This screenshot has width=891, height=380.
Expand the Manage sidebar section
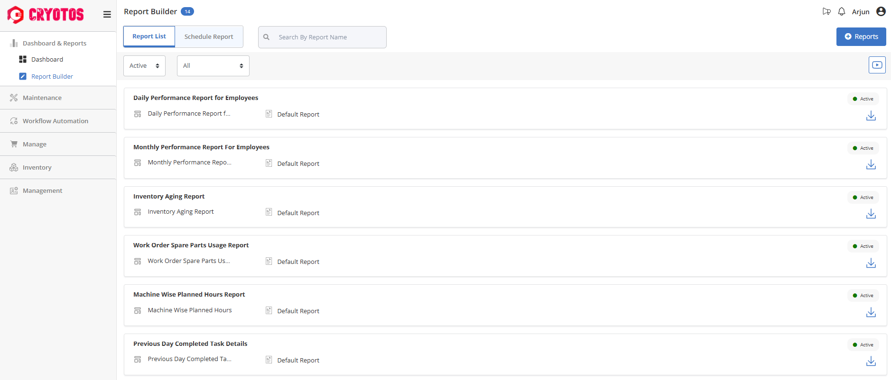click(x=58, y=144)
